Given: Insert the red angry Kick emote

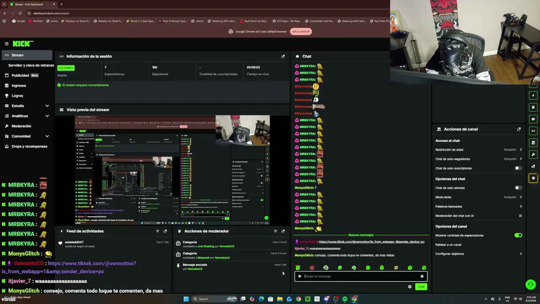Looking at the screenshot, I should pyautogui.click(x=312, y=268).
